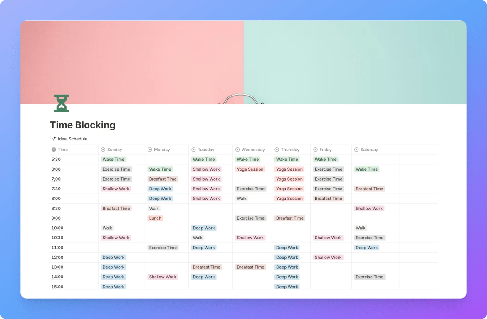The height and width of the screenshot is (319, 487).
Task: Select the 8:30 time row label
Action: 56,208
